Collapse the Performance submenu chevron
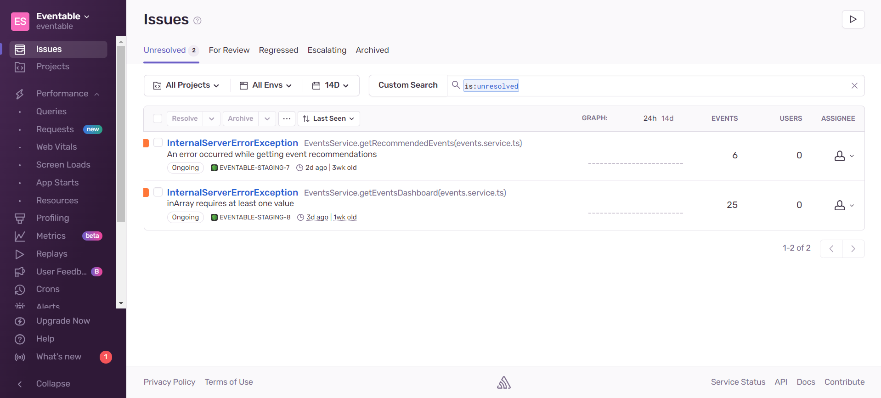 pos(97,94)
